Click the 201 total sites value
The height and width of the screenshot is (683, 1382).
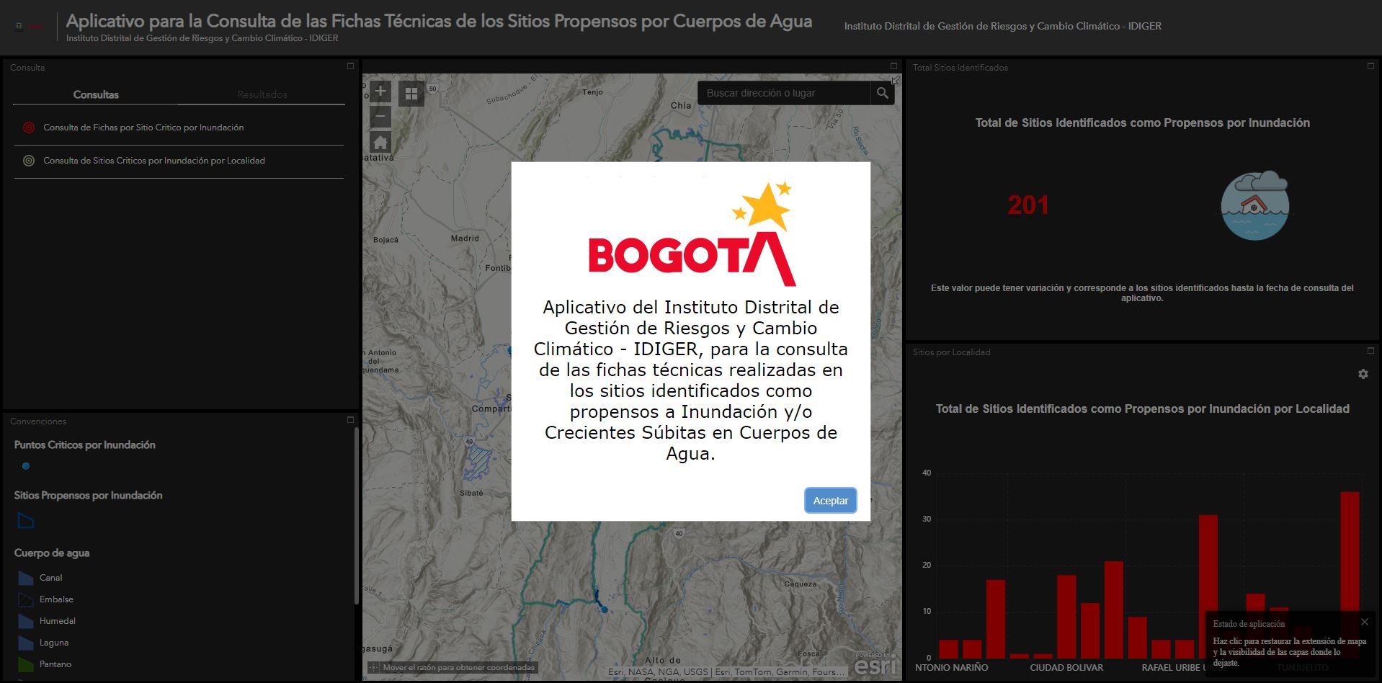tap(1028, 205)
